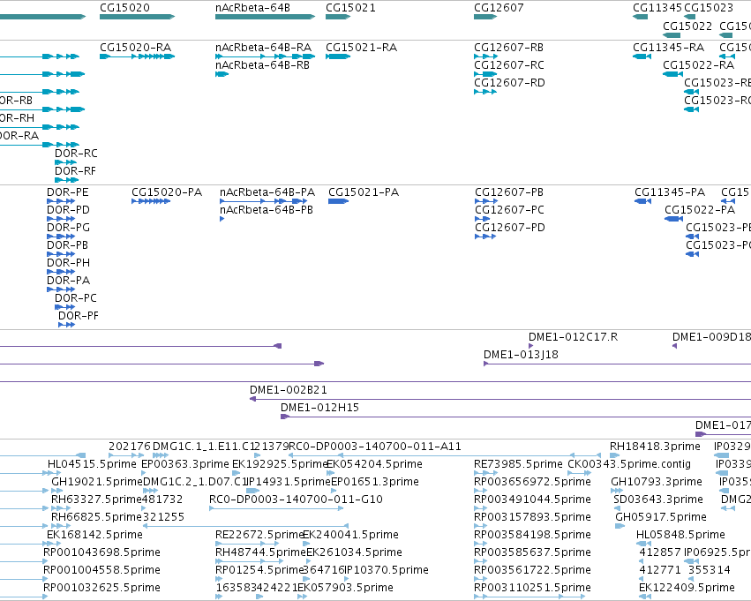
Task: Select the CG11345-PA protein label
Action: tap(670, 192)
